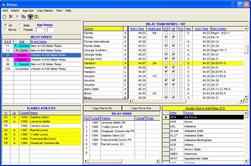Check SCR box for Florida A
251x166 pixels.
point(166,33)
